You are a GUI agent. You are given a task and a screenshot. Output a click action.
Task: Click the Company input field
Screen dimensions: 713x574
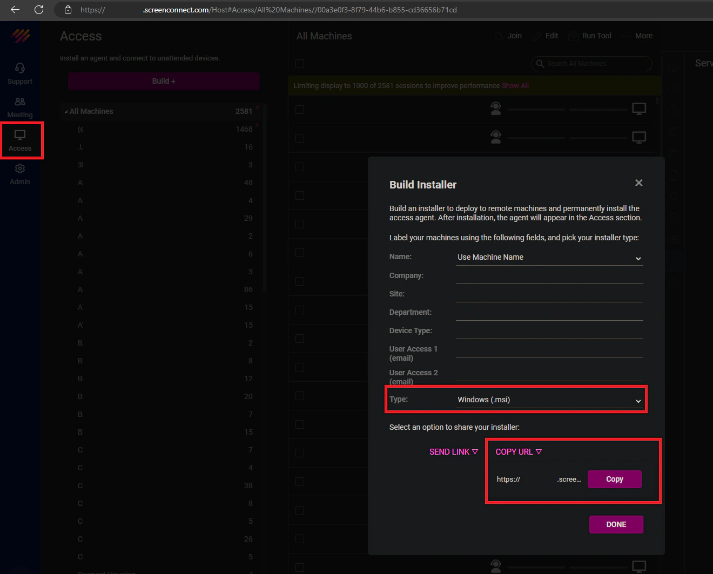549,276
